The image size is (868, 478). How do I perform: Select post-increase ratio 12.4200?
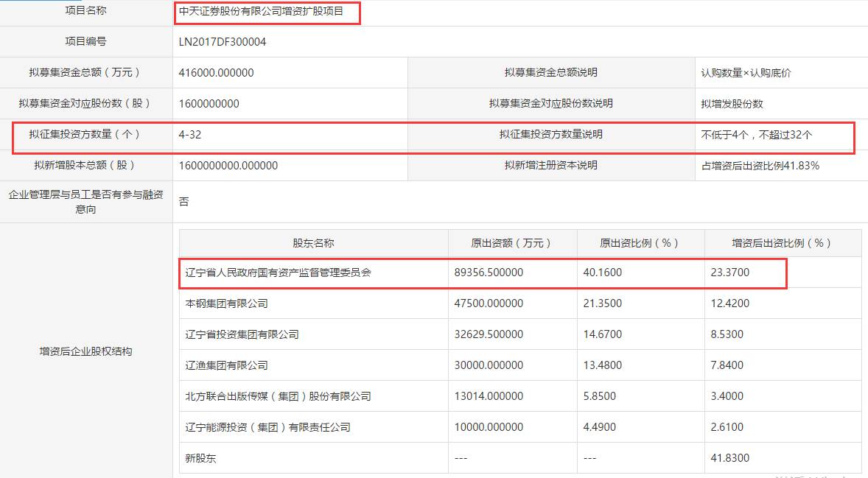coord(730,303)
